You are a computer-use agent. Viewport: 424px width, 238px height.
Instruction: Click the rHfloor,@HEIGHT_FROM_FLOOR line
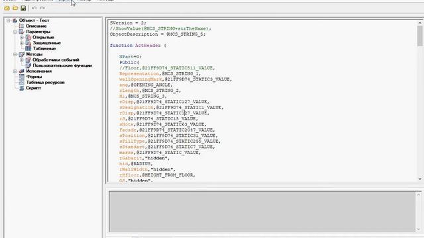(x=157, y=175)
